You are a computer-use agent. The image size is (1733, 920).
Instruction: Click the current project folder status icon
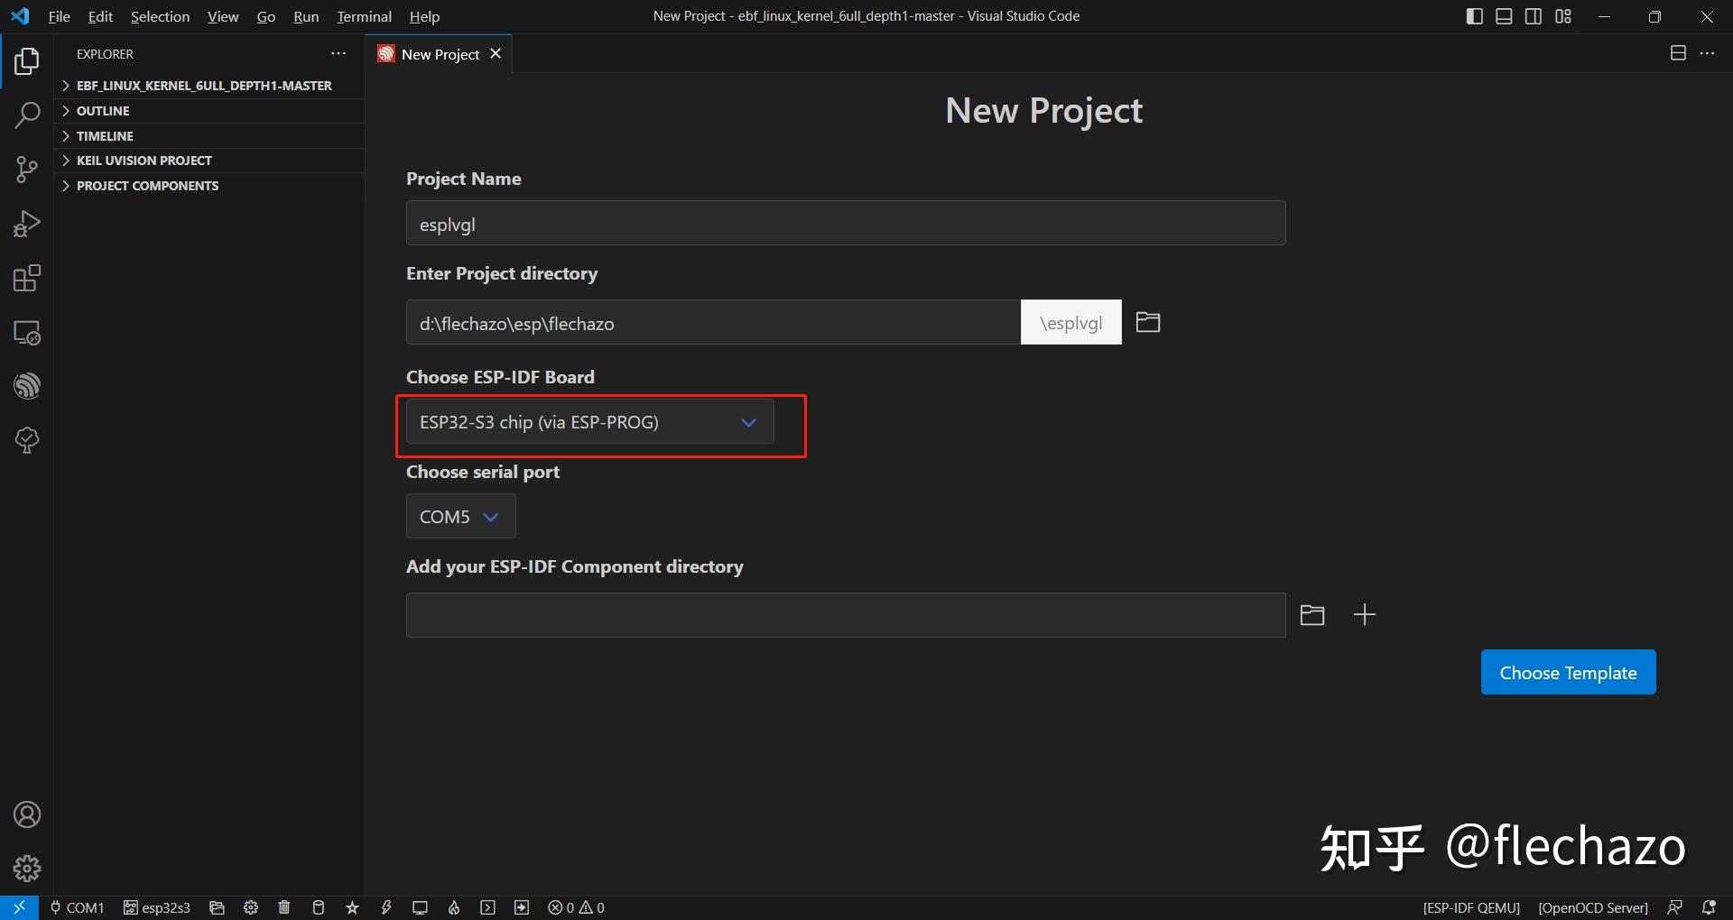[x=217, y=907]
